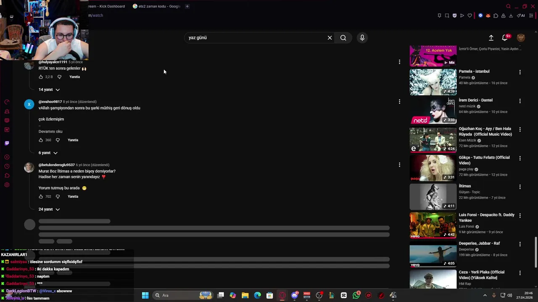Open more options for 'Luis Fonsi - Despacito'
The width and height of the screenshot is (538, 302).
pyautogui.click(x=520, y=216)
